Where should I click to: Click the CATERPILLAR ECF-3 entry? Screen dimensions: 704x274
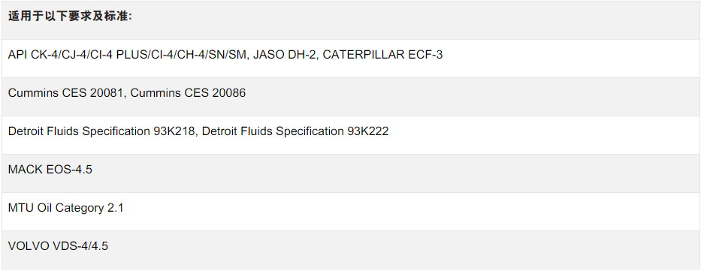click(382, 55)
